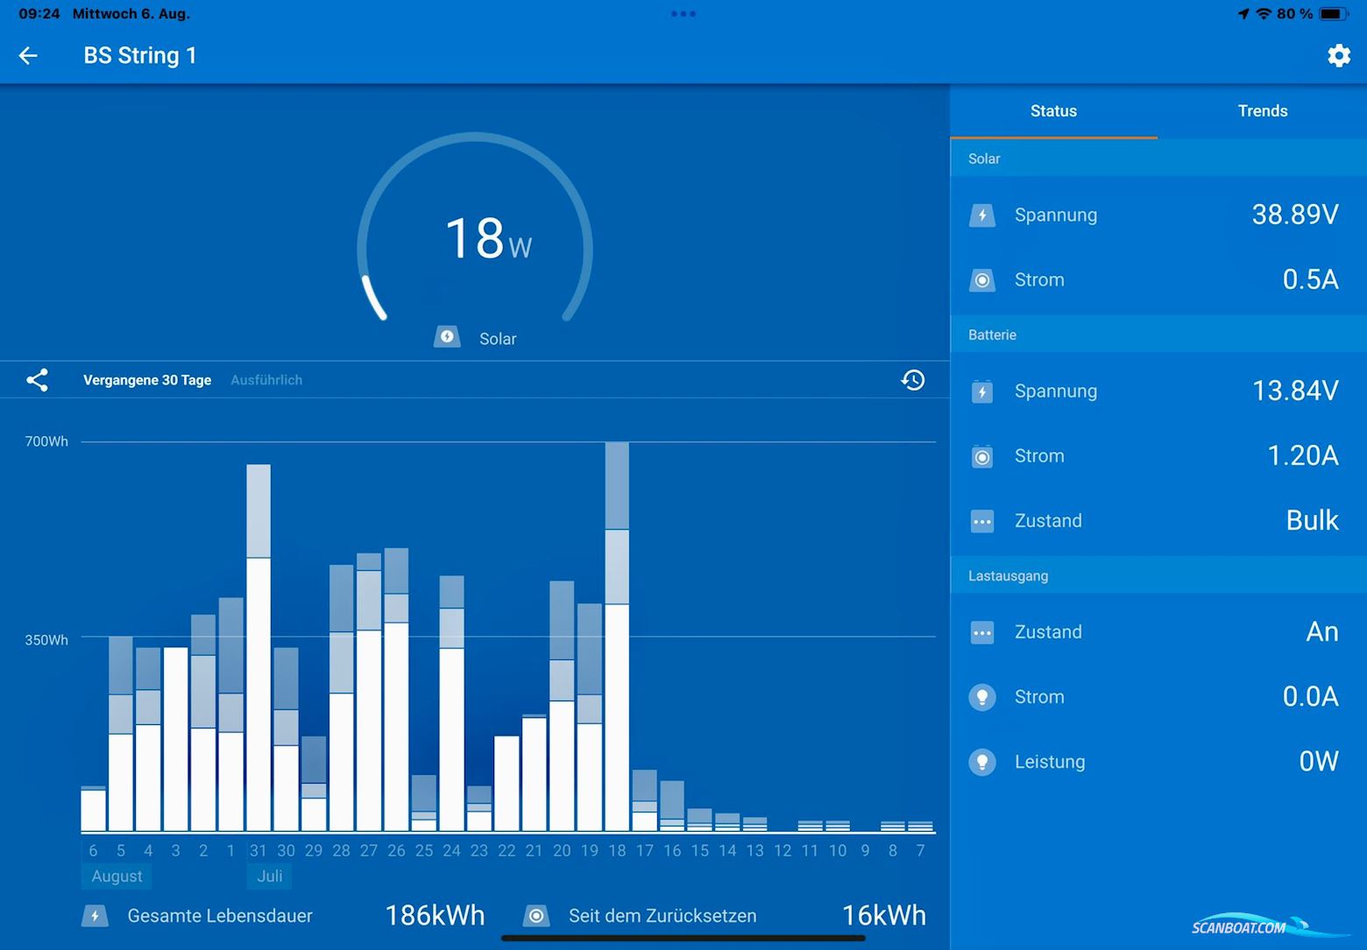Select the Status tab

point(1053,111)
